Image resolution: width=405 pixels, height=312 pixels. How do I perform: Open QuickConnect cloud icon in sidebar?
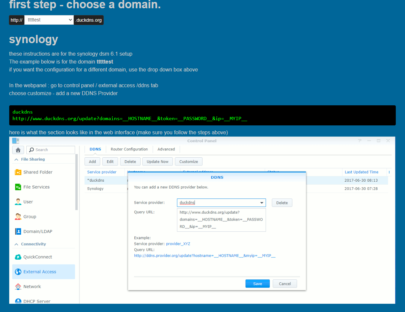pyautogui.click(x=18, y=257)
